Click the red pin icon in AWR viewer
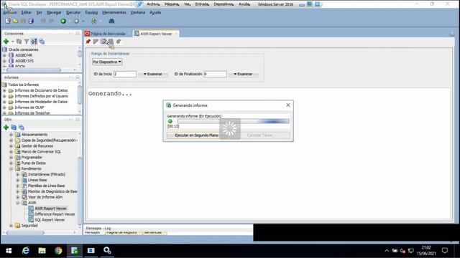 [88, 42]
